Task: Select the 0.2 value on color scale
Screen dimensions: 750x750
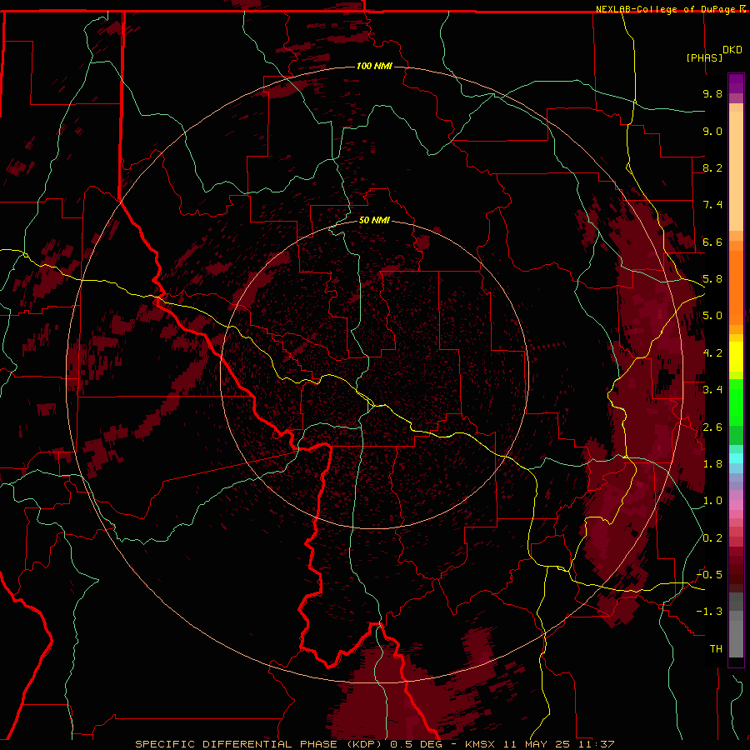Action: [x=712, y=538]
